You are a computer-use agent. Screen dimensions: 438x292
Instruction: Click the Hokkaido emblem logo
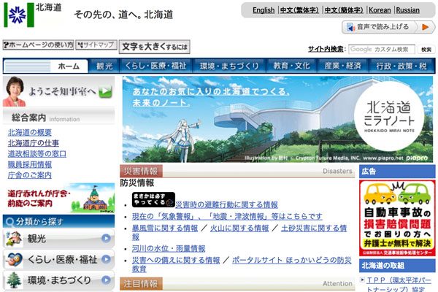pos(19,15)
